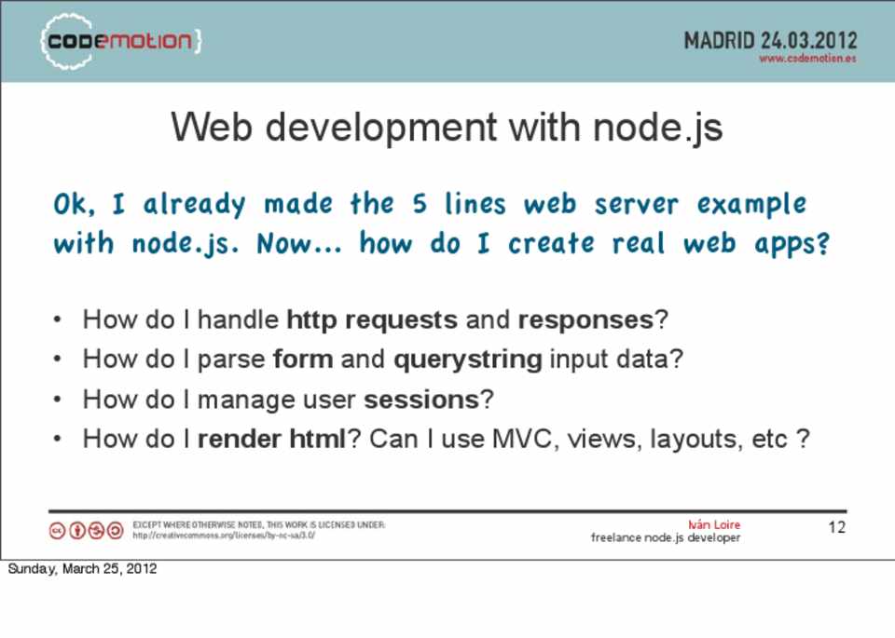The height and width of the screenshot is (638, 895).
Task: Click the 'MADRID 24.03.2012' header text
Action: [x=770, y=40]
